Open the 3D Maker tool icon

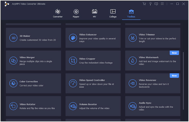pos(13,38)
